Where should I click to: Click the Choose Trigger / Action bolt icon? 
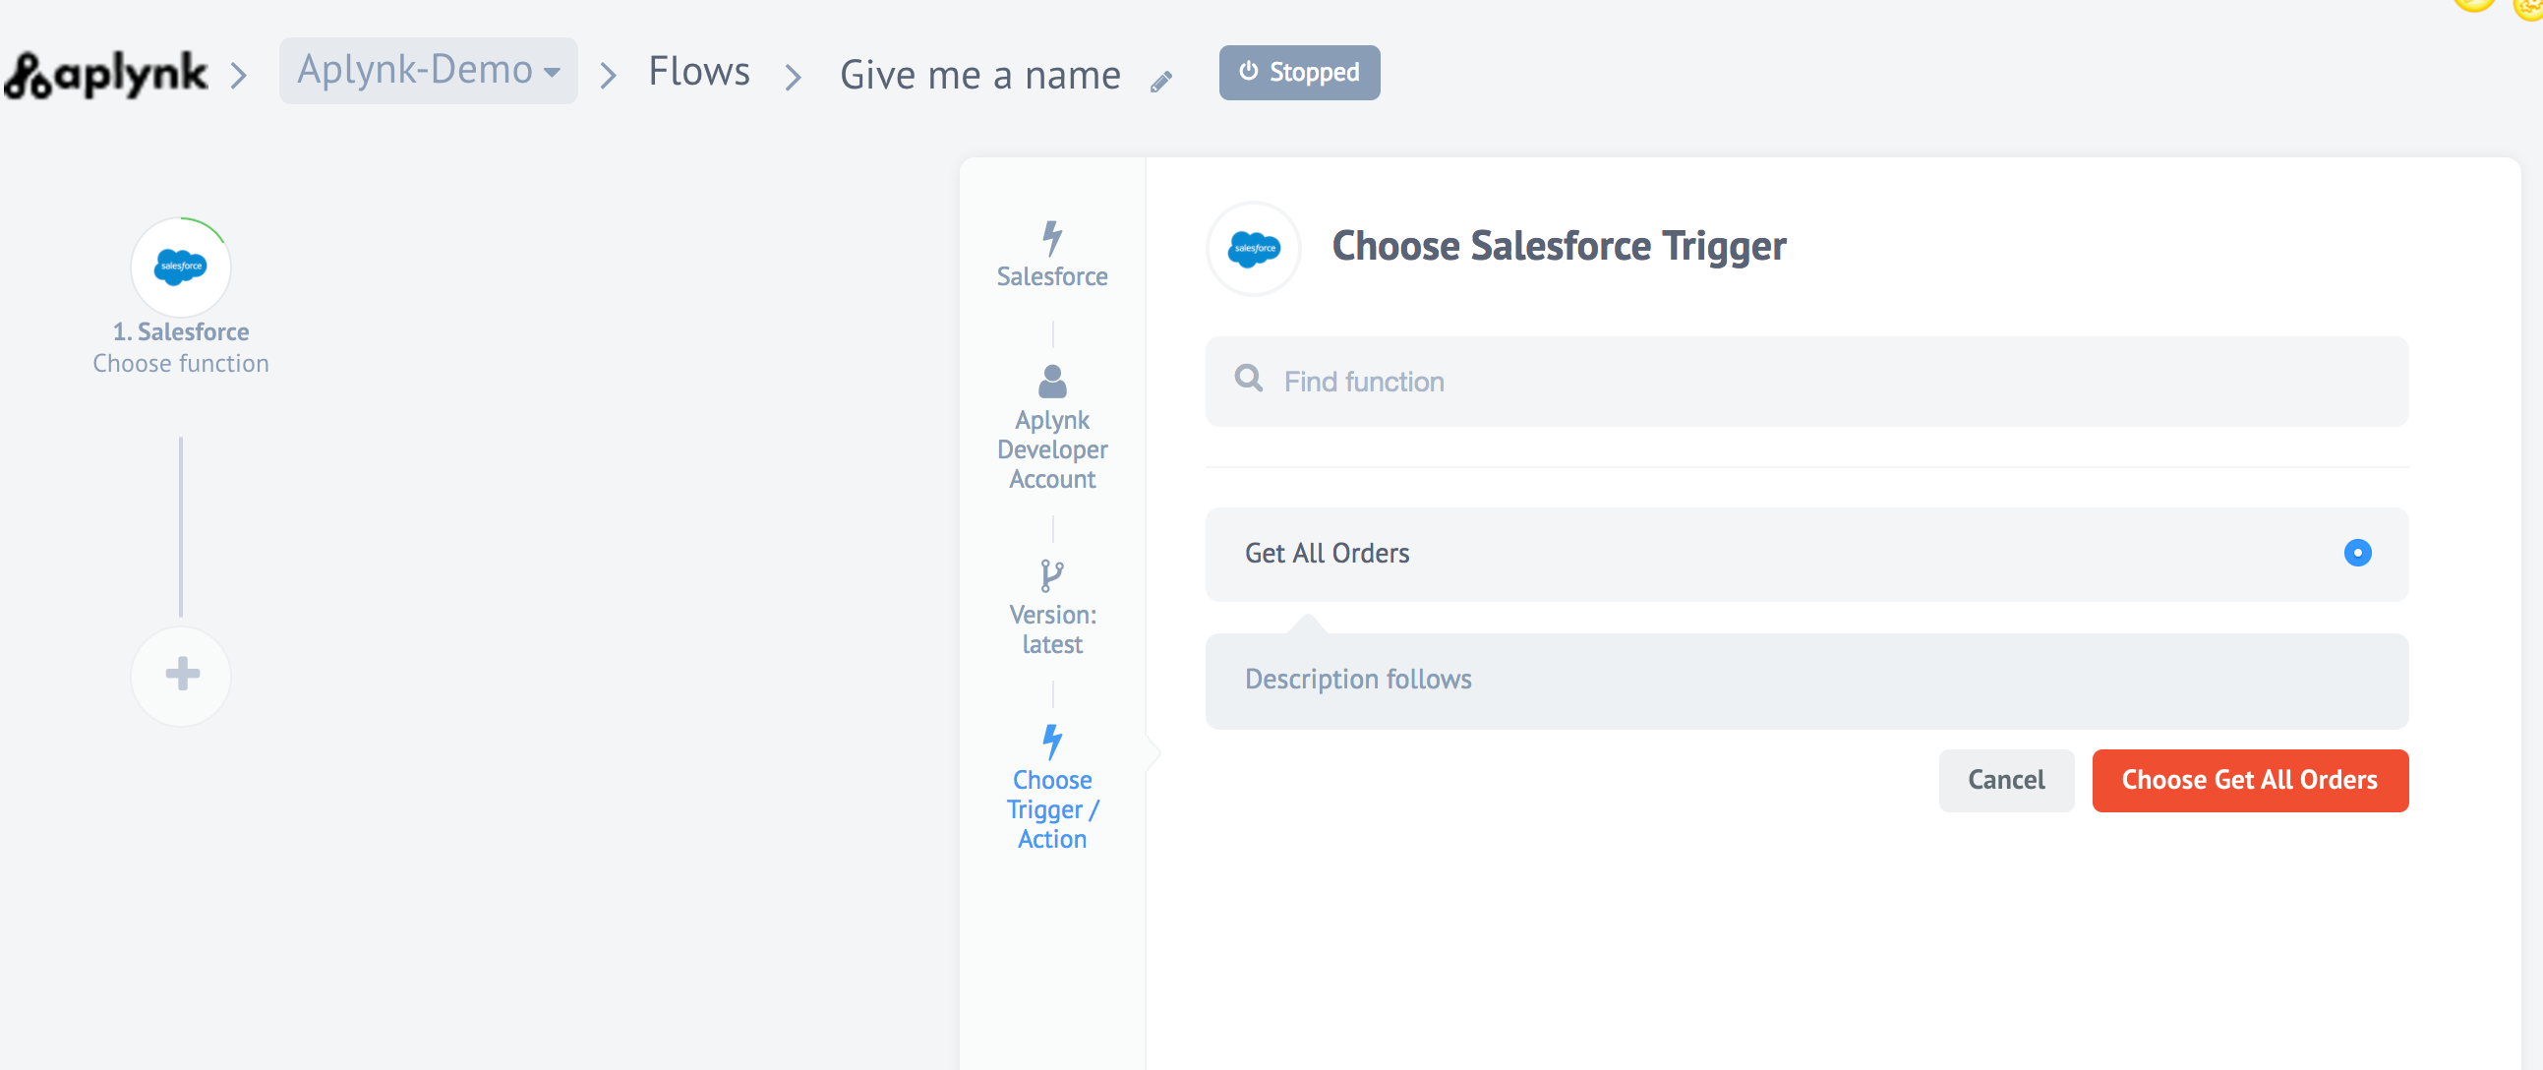click(x=1052, y=742)
